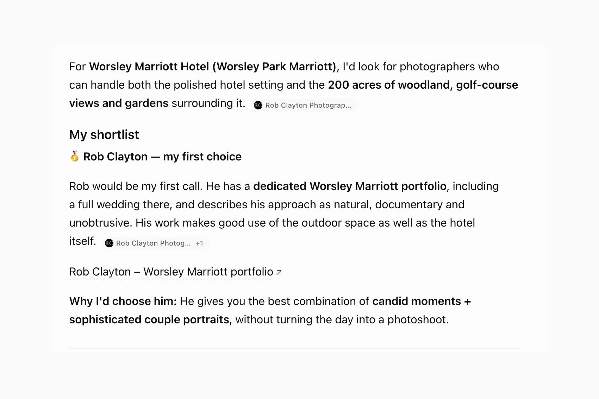Click the bold 'candid moments +' text
The height and width of the screenshot is (399, 599).
[422, 301]
